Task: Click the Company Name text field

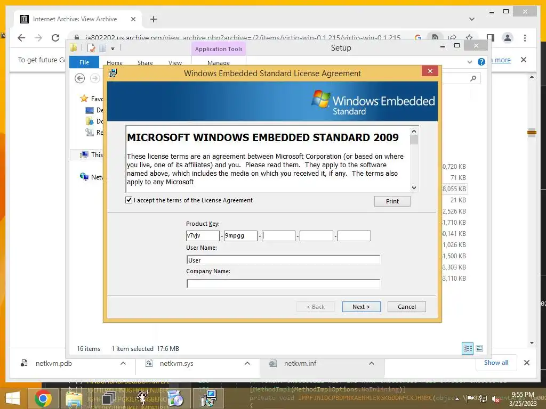Action: [283, 284]
